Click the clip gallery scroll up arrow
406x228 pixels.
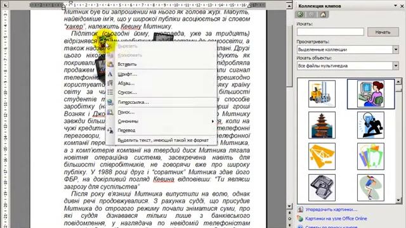[398, 82]
